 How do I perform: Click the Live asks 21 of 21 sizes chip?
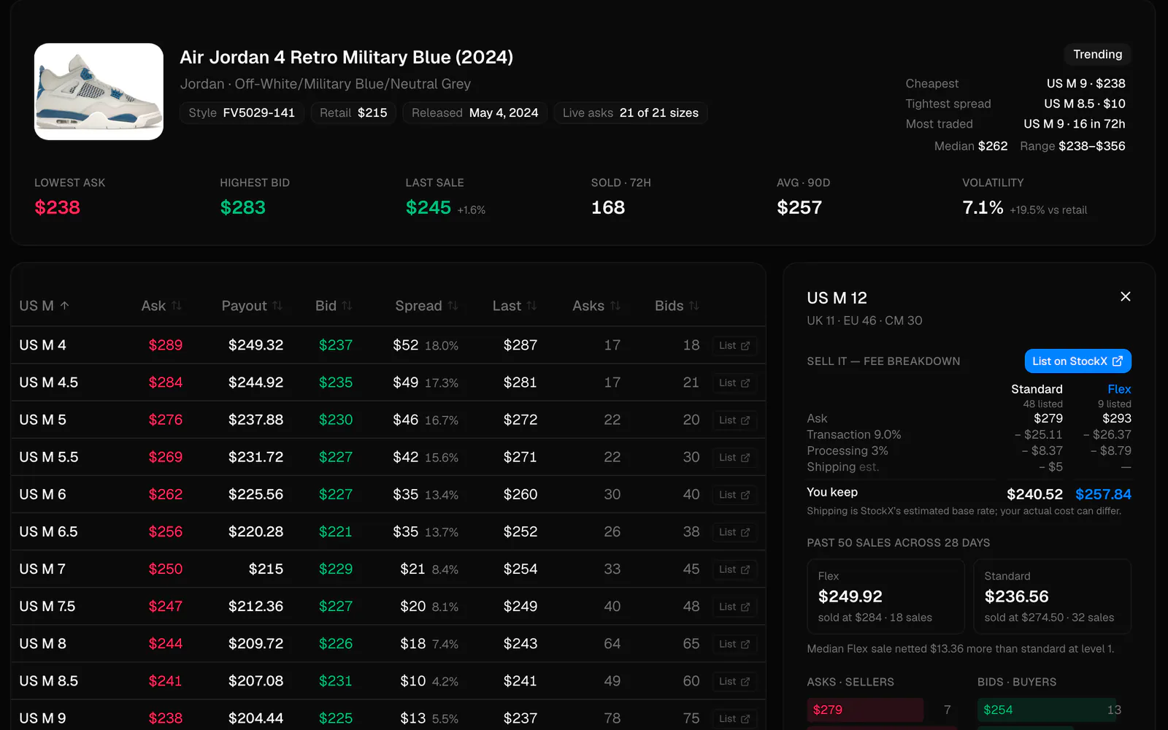(630, 112)
